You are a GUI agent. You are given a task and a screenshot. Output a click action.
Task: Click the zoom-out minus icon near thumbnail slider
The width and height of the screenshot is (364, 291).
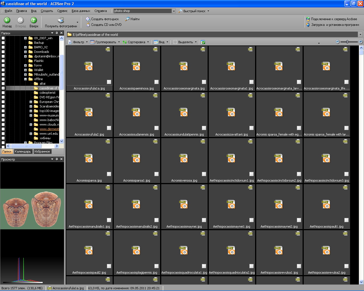338,42
